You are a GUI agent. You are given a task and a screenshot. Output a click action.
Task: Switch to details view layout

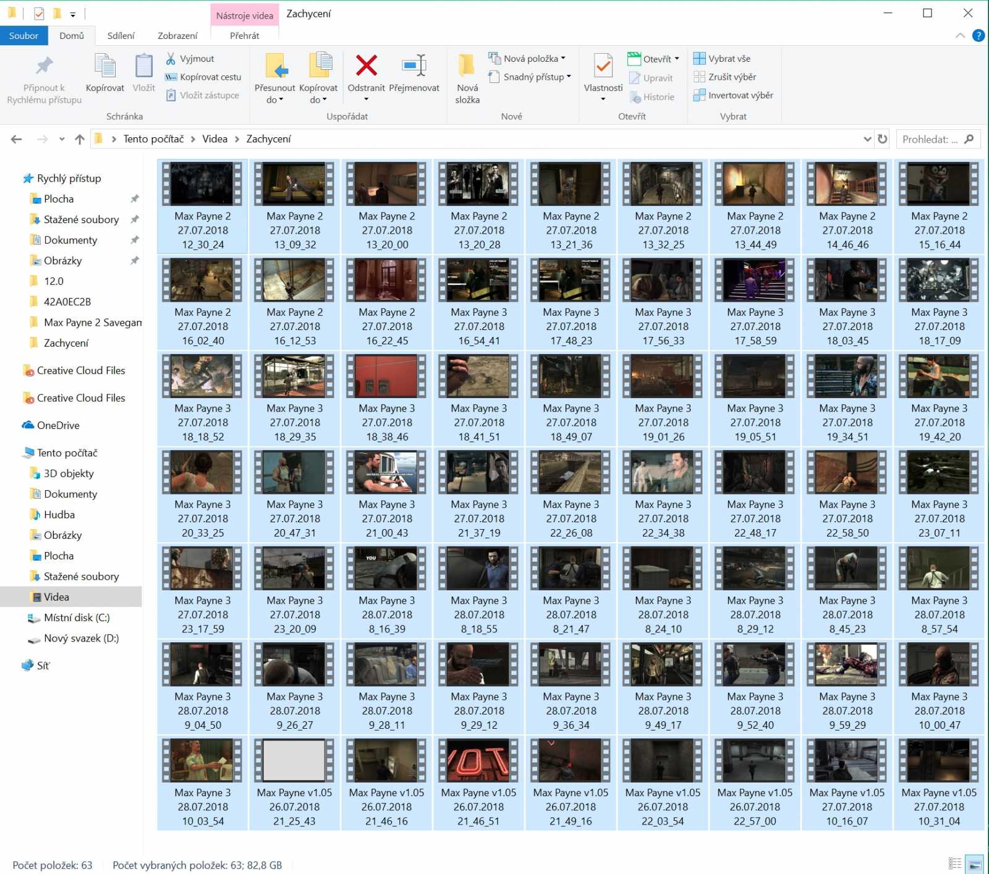coord(955,863)
